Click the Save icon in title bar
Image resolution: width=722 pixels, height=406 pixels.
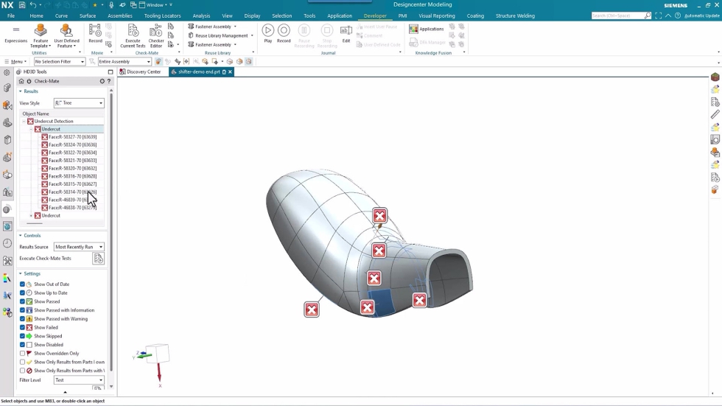21,4
